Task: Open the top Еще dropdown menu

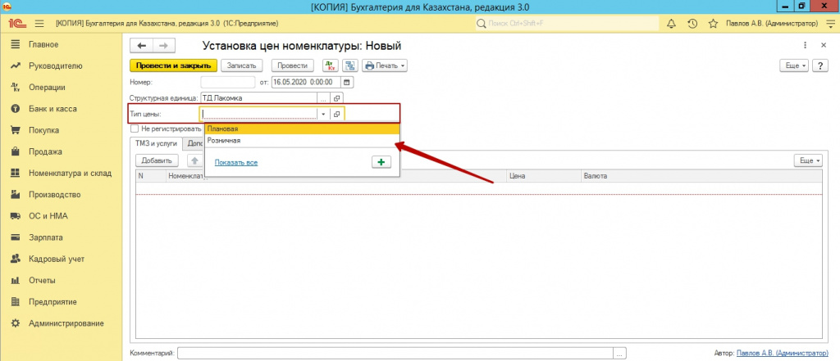Action: pyautogui.click(x=796, y=65)
